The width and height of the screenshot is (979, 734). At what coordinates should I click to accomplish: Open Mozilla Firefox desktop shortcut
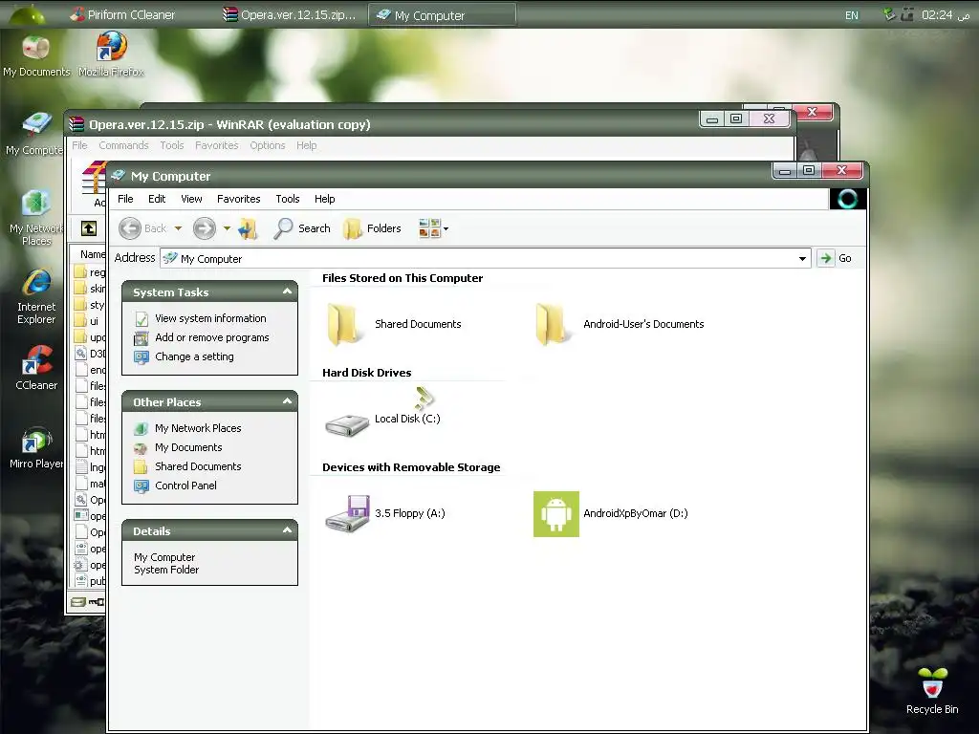click(111, 54)
